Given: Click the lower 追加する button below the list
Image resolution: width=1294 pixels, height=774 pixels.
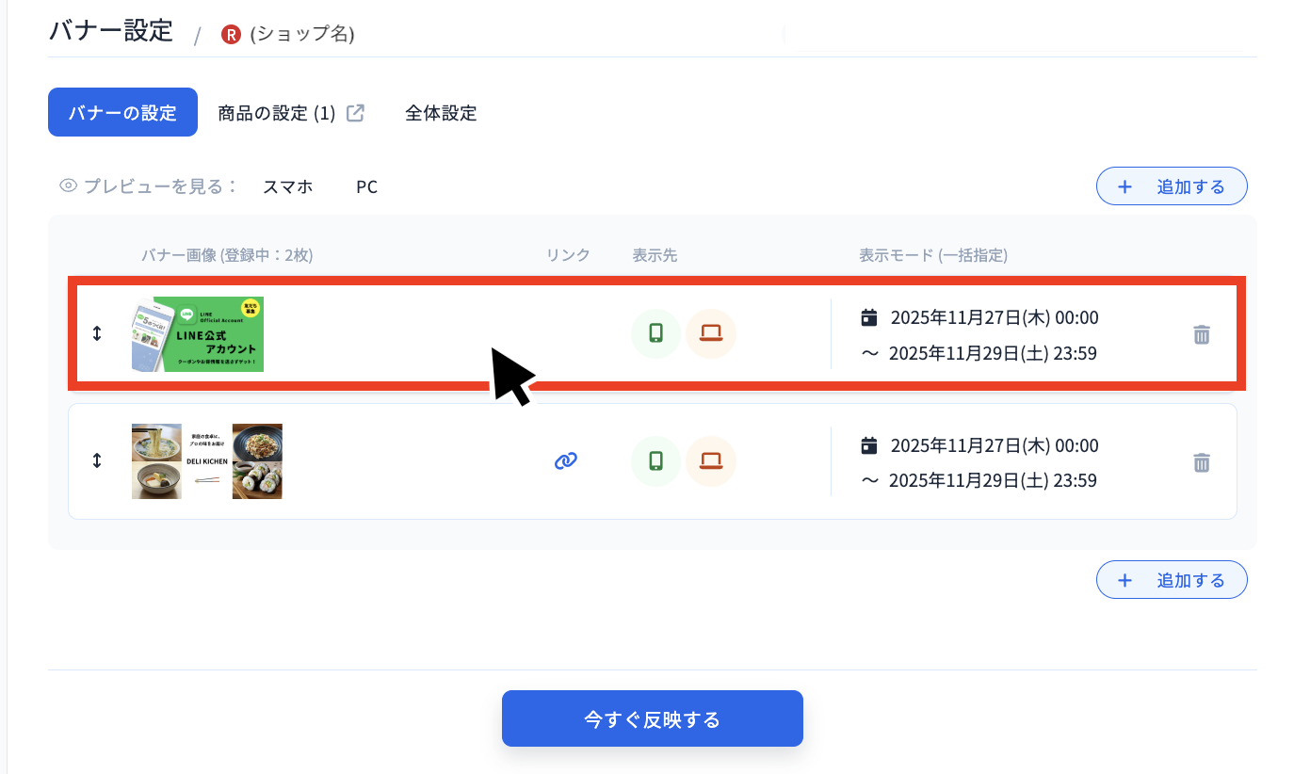Looking at the screenshot, I should coord(1172,579).
